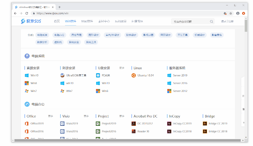The height and width of the screenshot is (146, 253).
Task: Open the Visio2019 entry
Action: point(69,123)
